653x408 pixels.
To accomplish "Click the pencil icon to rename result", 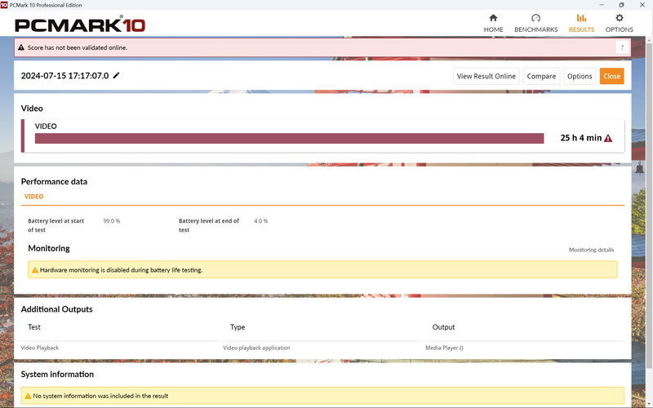I will pyautogui.click(x=116, y=75).
